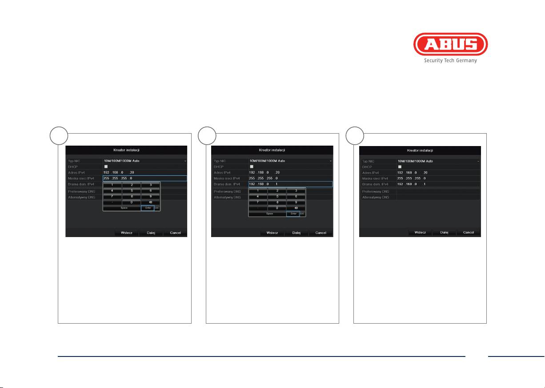Click Dalej button in the right panel
Image resolution: width=545 pixels, height=388 pixels.
tap(444, 232)
